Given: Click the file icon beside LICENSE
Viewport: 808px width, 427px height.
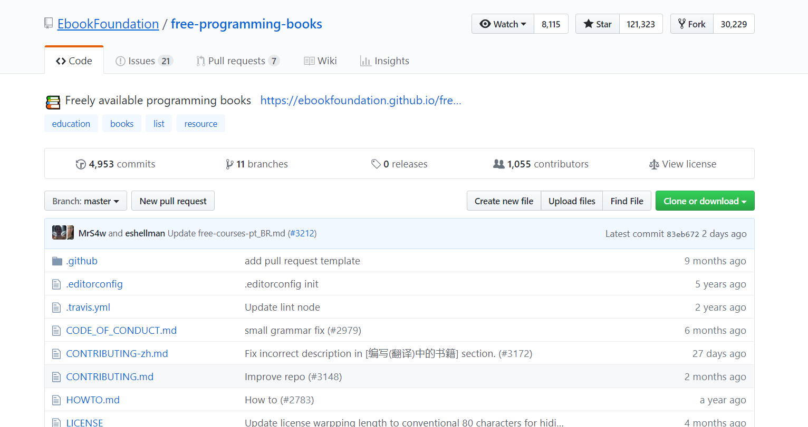Looking at the screenshot, I should coord(56,421).
